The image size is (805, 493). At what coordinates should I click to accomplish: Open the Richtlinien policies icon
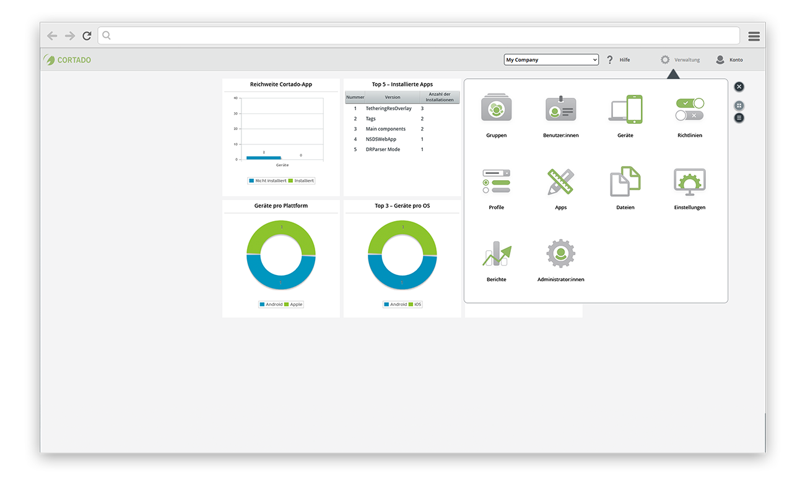click(x=690, y=109)
